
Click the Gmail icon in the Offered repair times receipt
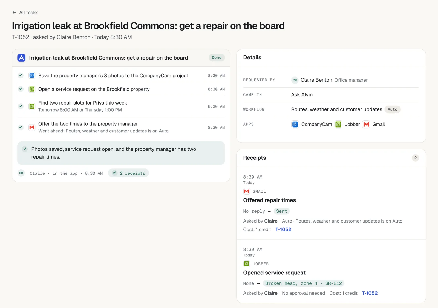[x=247, y=191]
